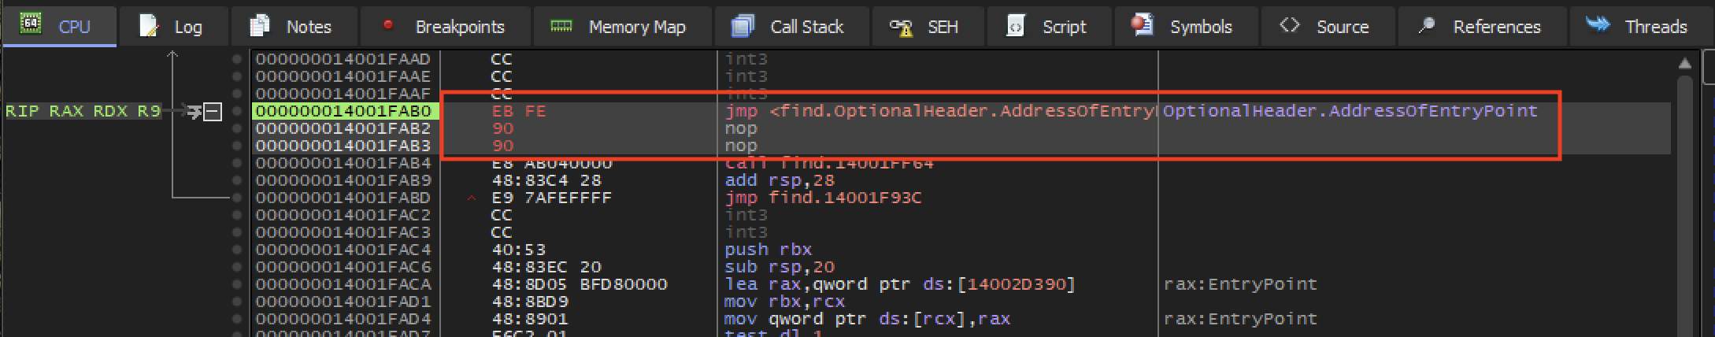Toggle breakpoint dot at 000000014001FAAE

(237, 76)
